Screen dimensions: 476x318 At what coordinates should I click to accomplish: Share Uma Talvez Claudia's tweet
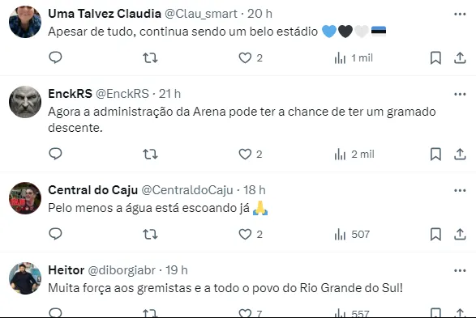[x=460, y=57]
